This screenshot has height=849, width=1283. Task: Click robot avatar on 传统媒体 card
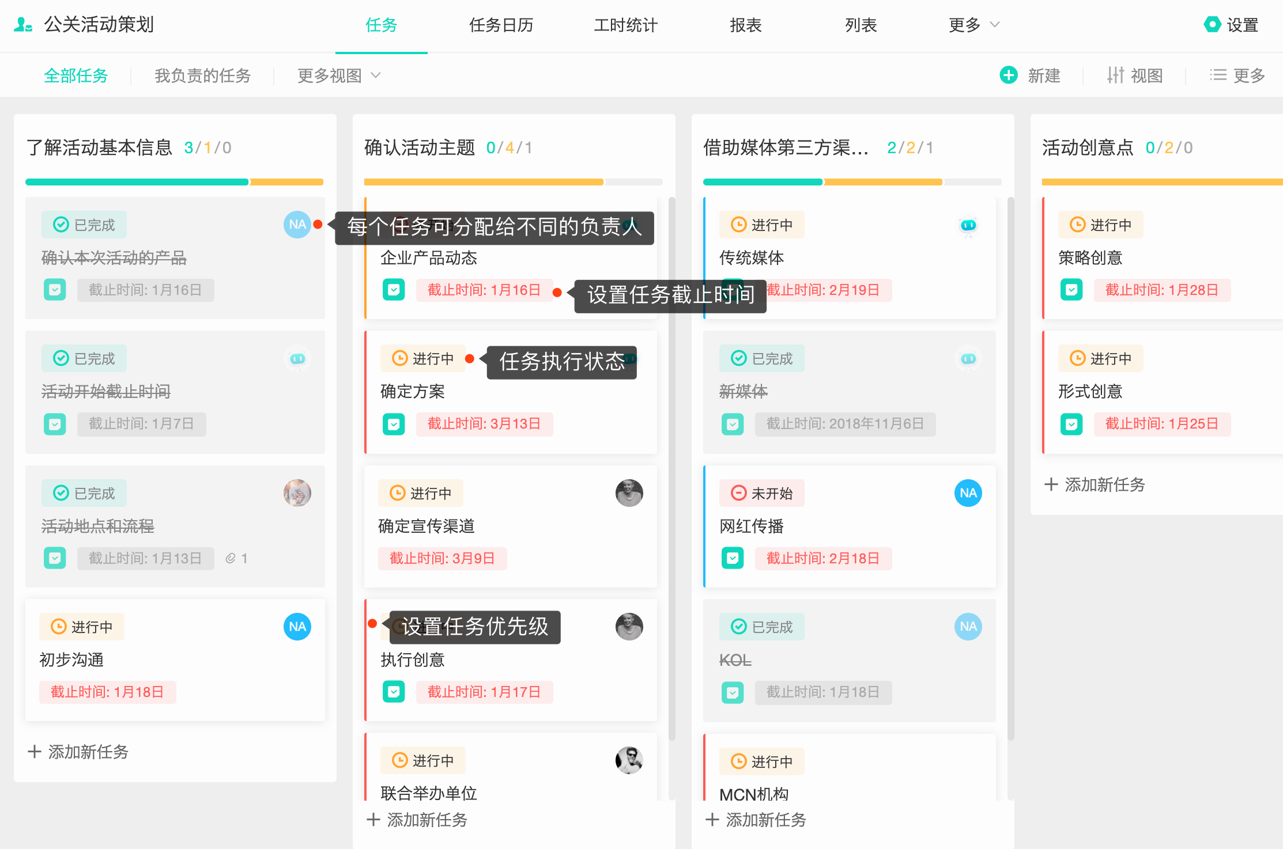(968, 225)
